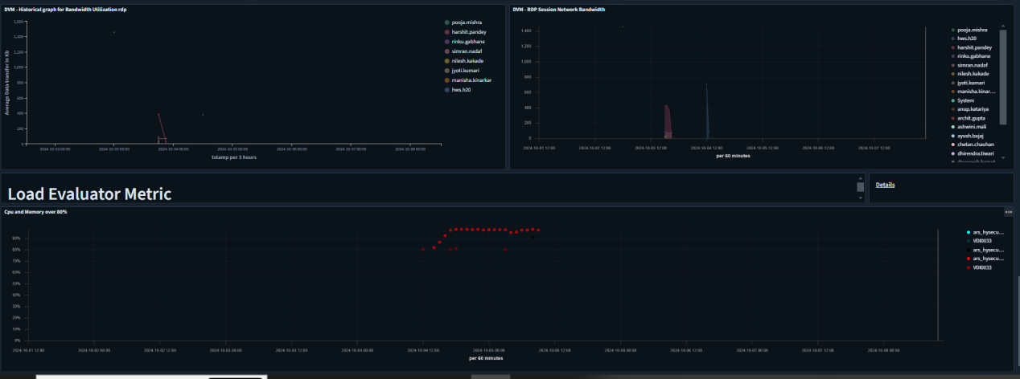Image resolution: width=1020 pixels, height=379 pixels.
Task: Click chetan.chauhan in RDP Session legend
Action: click(975, 145)
